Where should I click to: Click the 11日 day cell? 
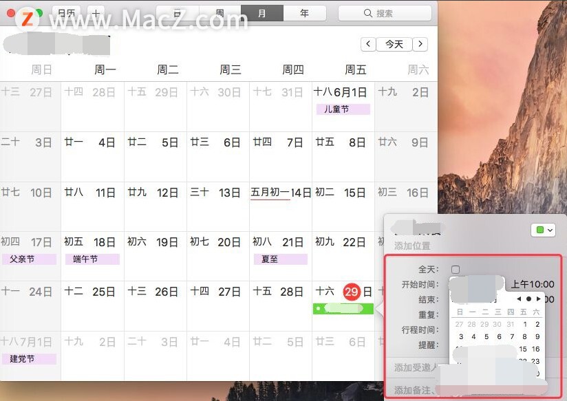(x=93, y=206)
